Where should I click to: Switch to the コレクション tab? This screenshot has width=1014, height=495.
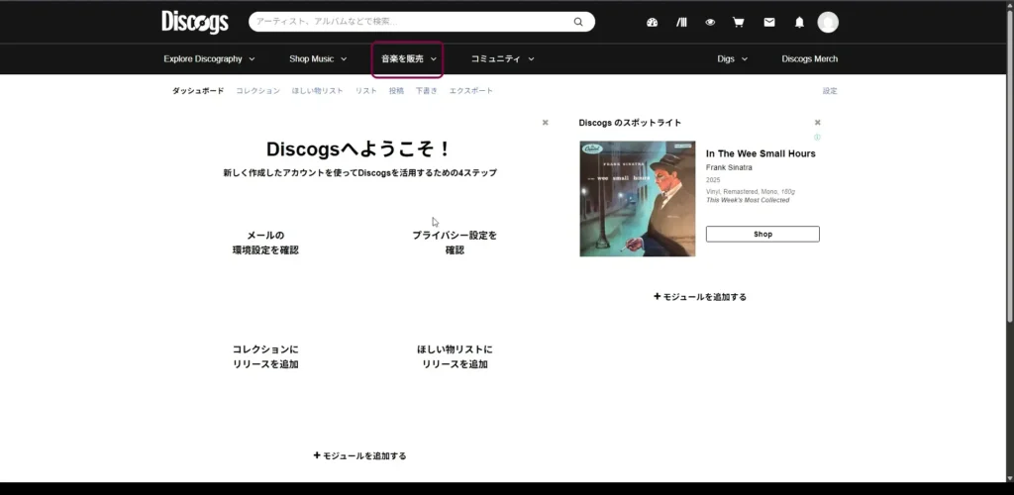tap(257, 91)
